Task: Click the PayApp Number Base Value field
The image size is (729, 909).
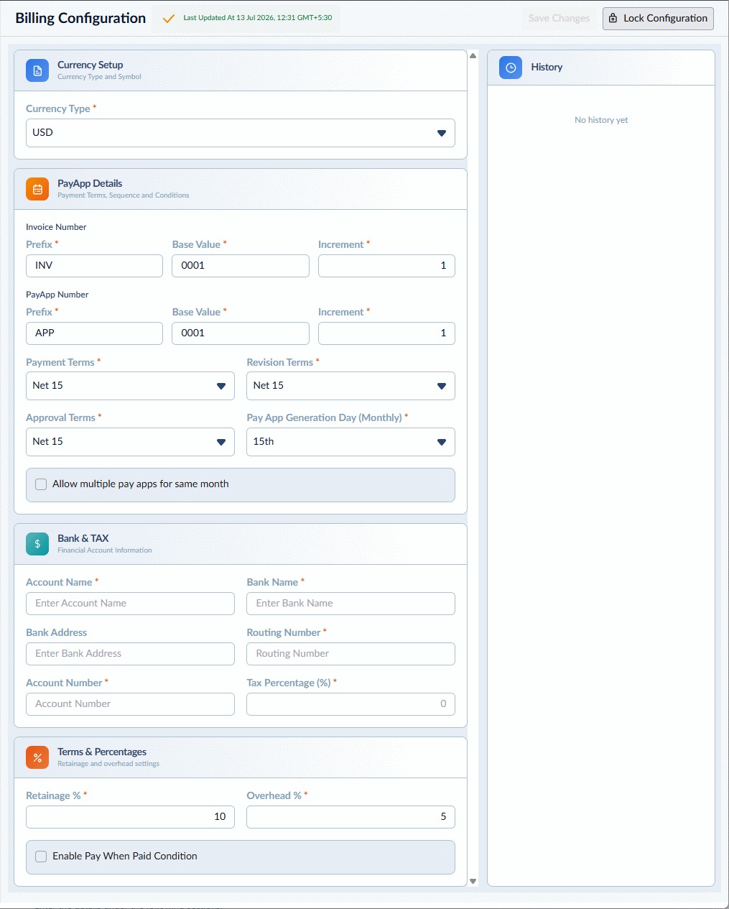Action: (x=241, y=333)
